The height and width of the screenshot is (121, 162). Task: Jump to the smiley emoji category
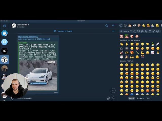click(x=125, y=25)
